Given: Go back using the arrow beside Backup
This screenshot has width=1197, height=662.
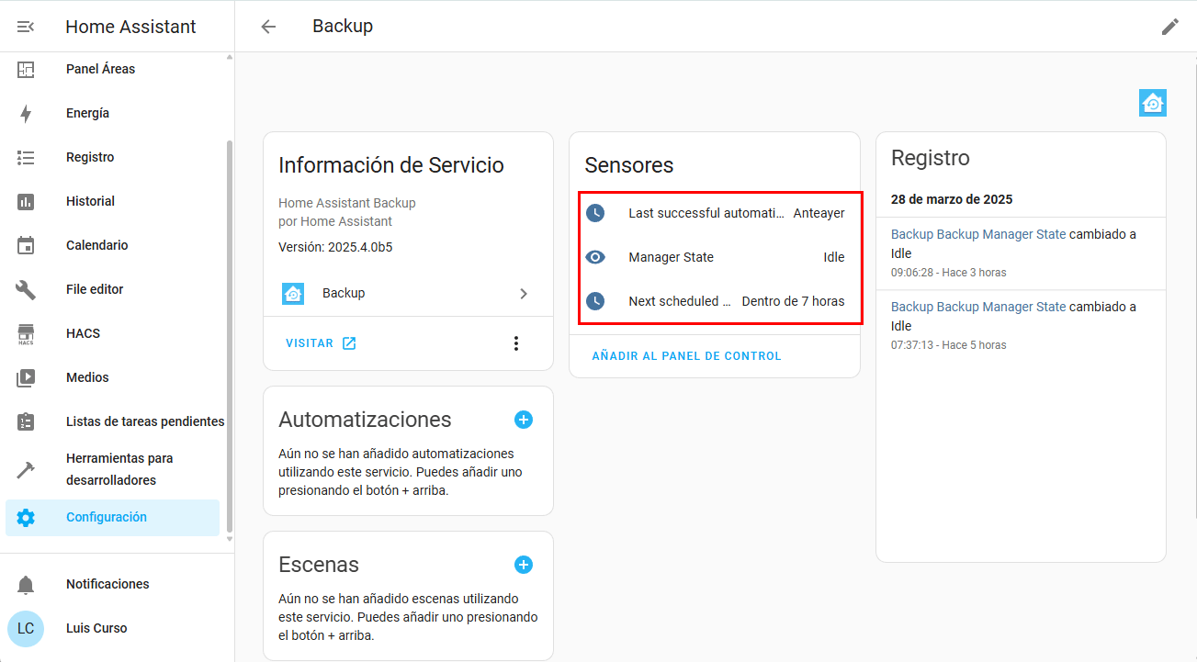Looking at the screenshot, I should pos(268,27).
